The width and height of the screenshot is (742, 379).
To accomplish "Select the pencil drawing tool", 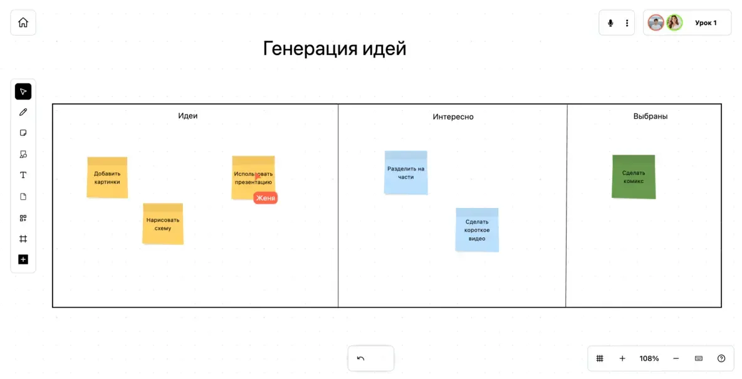I will [23, 112].
